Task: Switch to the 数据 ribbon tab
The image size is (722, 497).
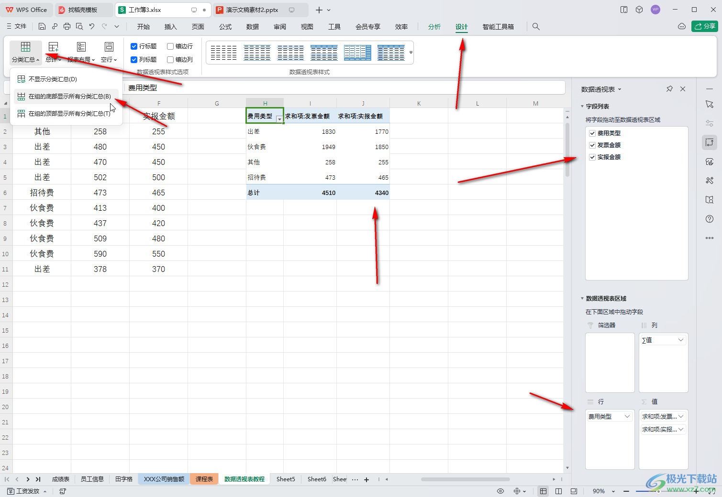Action: (x=253, y=27)
